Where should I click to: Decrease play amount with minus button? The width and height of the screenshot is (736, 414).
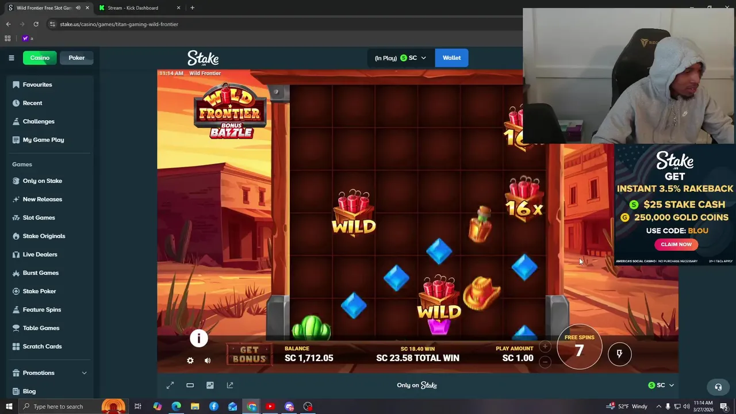click(x=545, y=362)
